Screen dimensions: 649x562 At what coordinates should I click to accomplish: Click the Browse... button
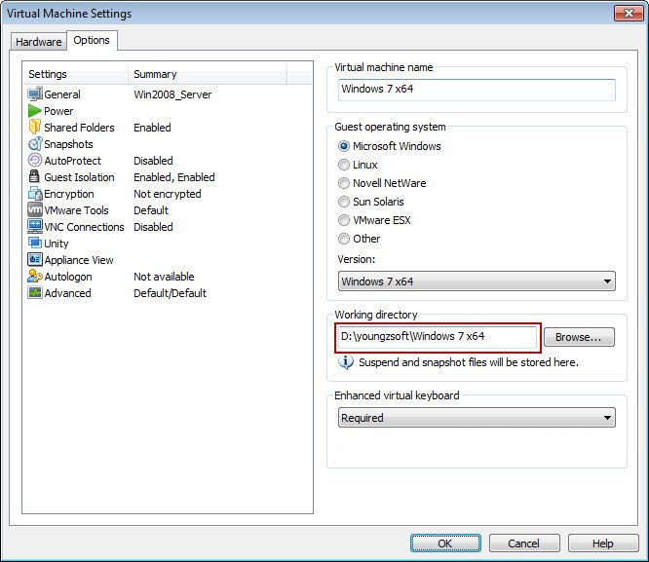coord(579,337)
